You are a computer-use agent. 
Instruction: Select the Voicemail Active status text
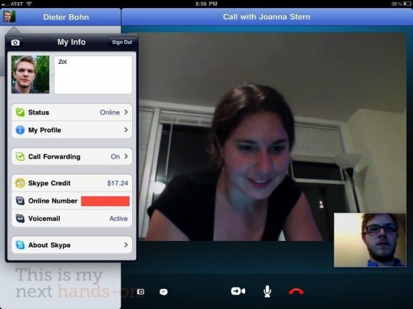tap(118, 218)
